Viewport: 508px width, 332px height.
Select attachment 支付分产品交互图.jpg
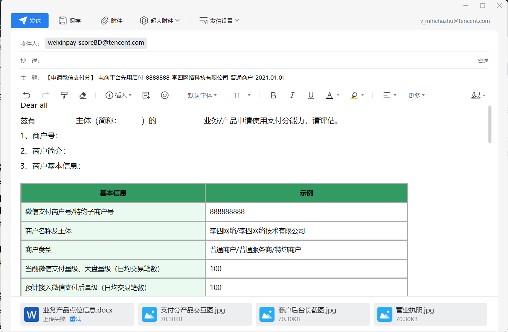(195, 314)
